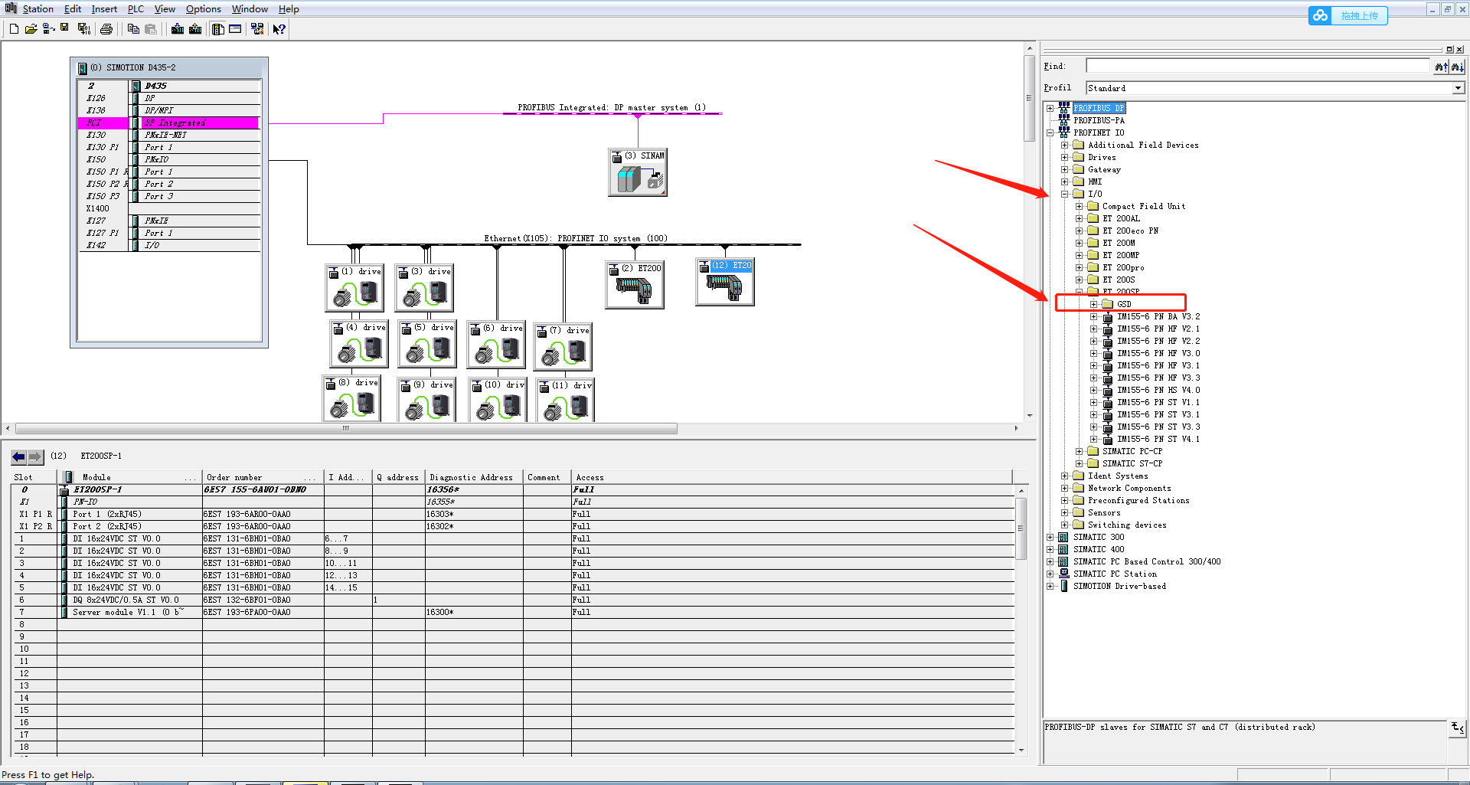Click the search-up binoculars icon
1470x785 pixels.
[1441, 67]
